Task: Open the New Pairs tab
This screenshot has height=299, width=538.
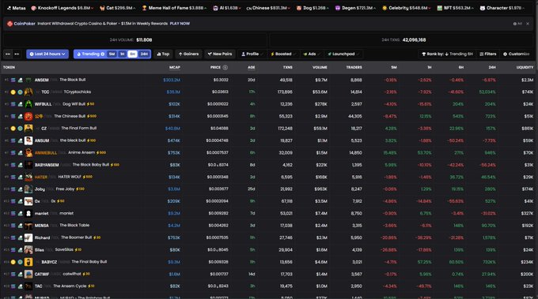Action: (220, 54)
